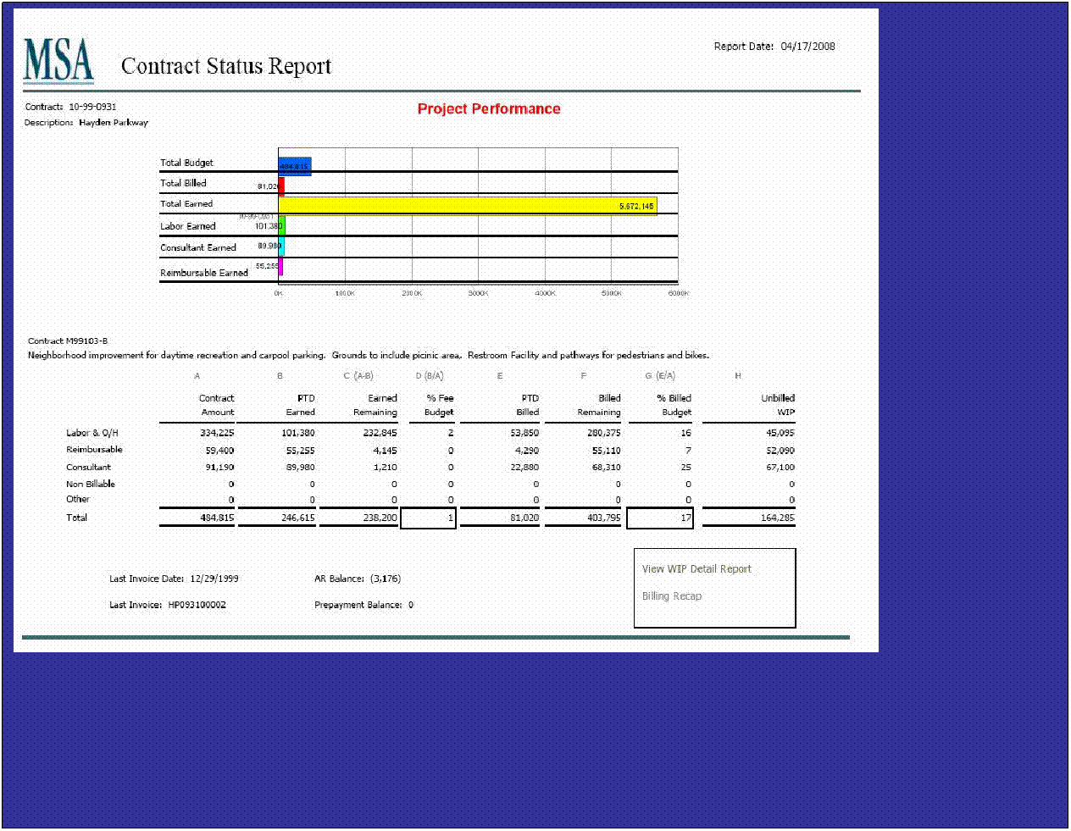The width and height of the screenshot is (1071, 831).
Task: Click the magenta Reimbursable Earned bar
Action: point(280,267)
